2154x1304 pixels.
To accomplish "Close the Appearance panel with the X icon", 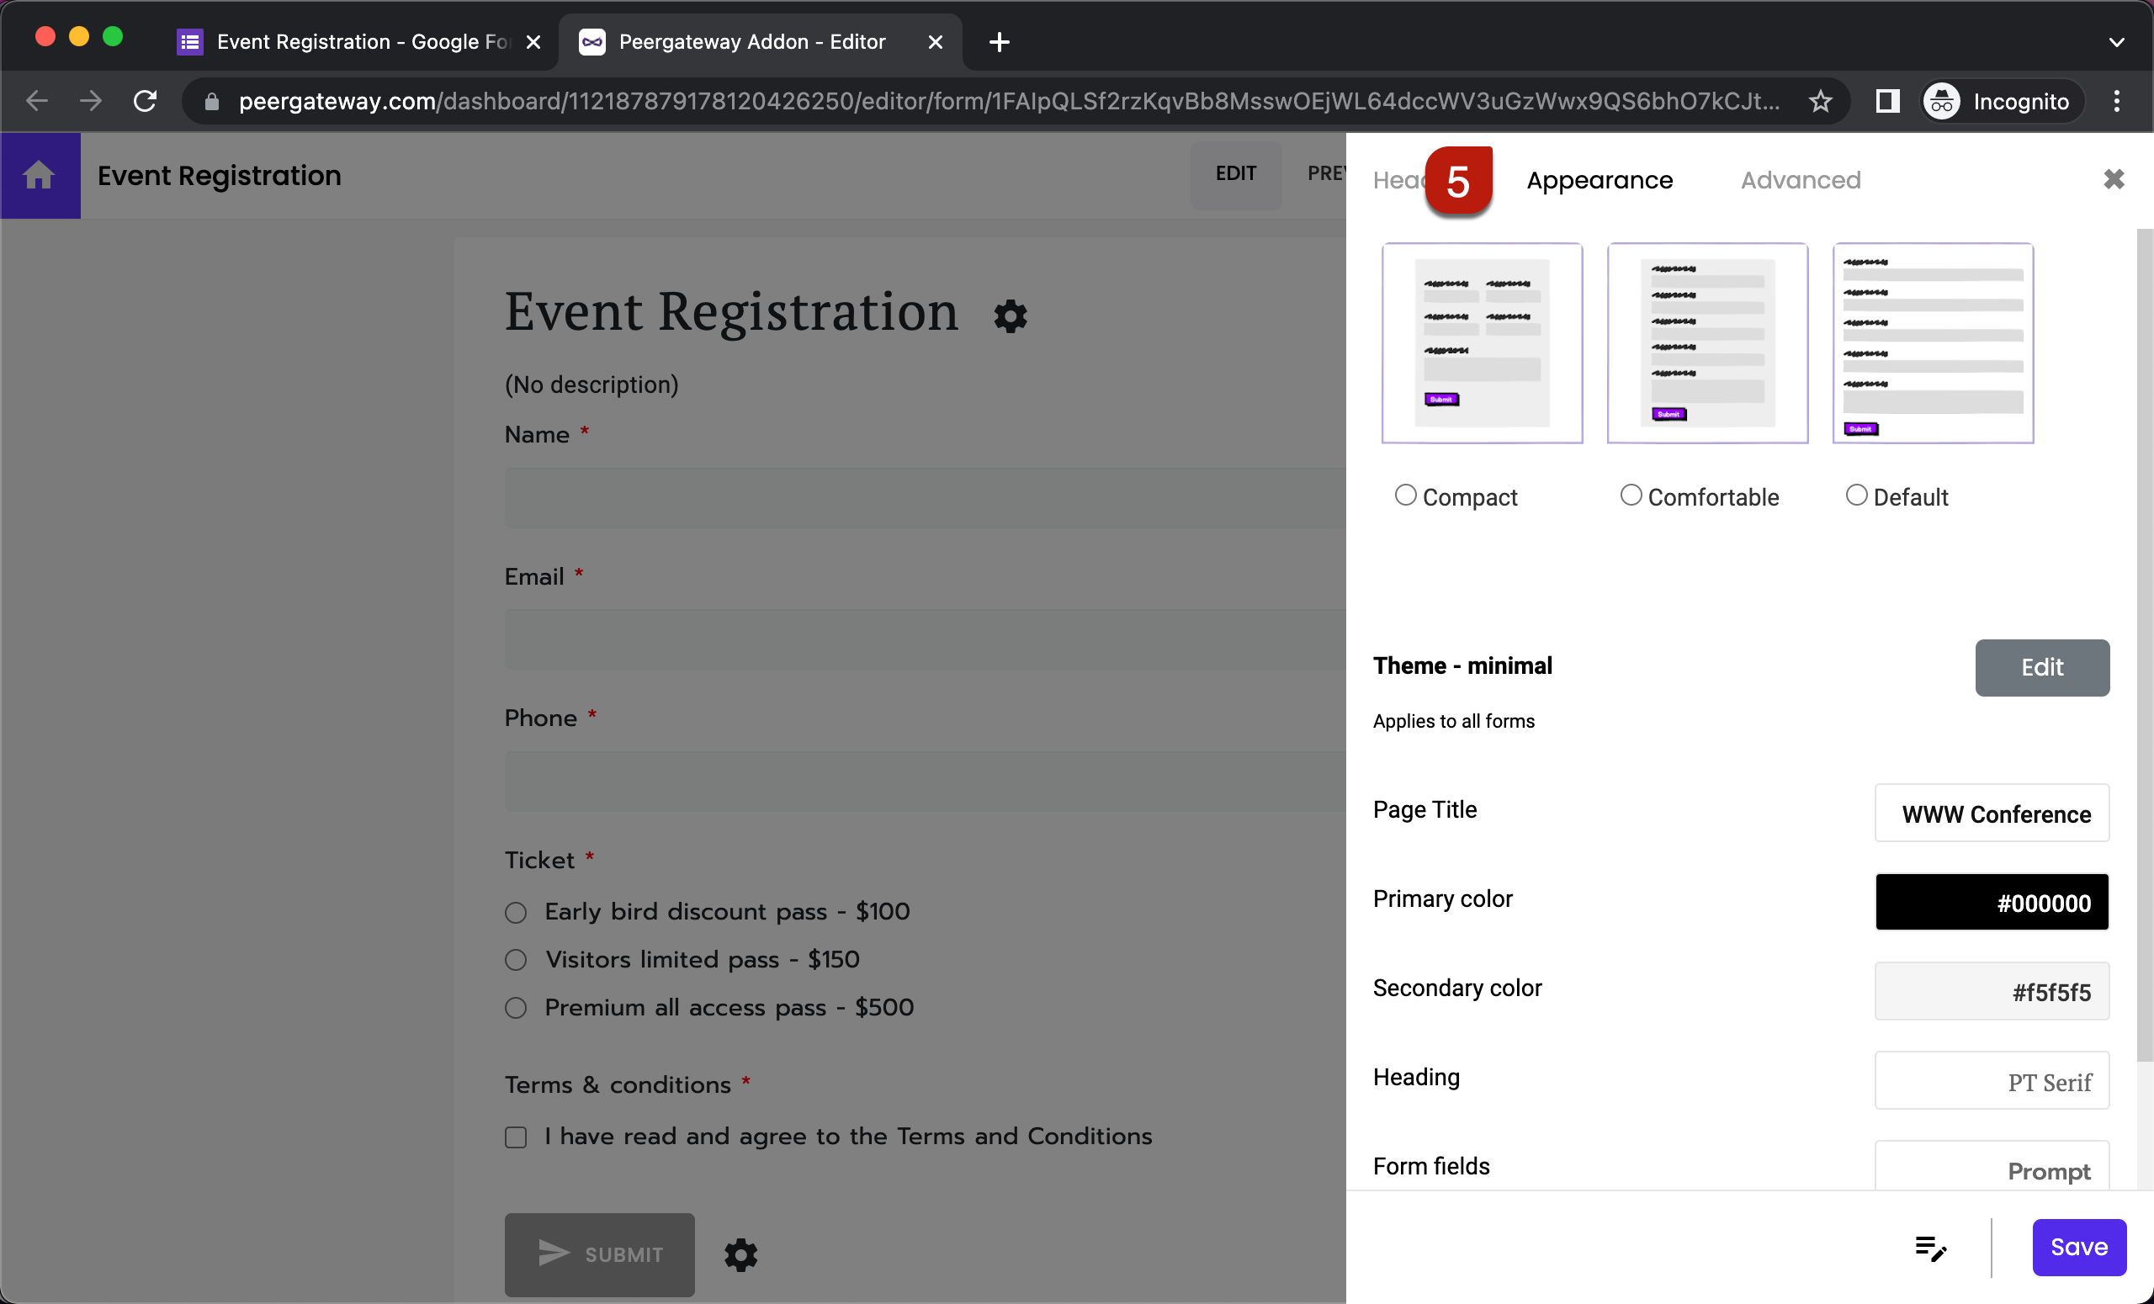I will click(2114, 179).
